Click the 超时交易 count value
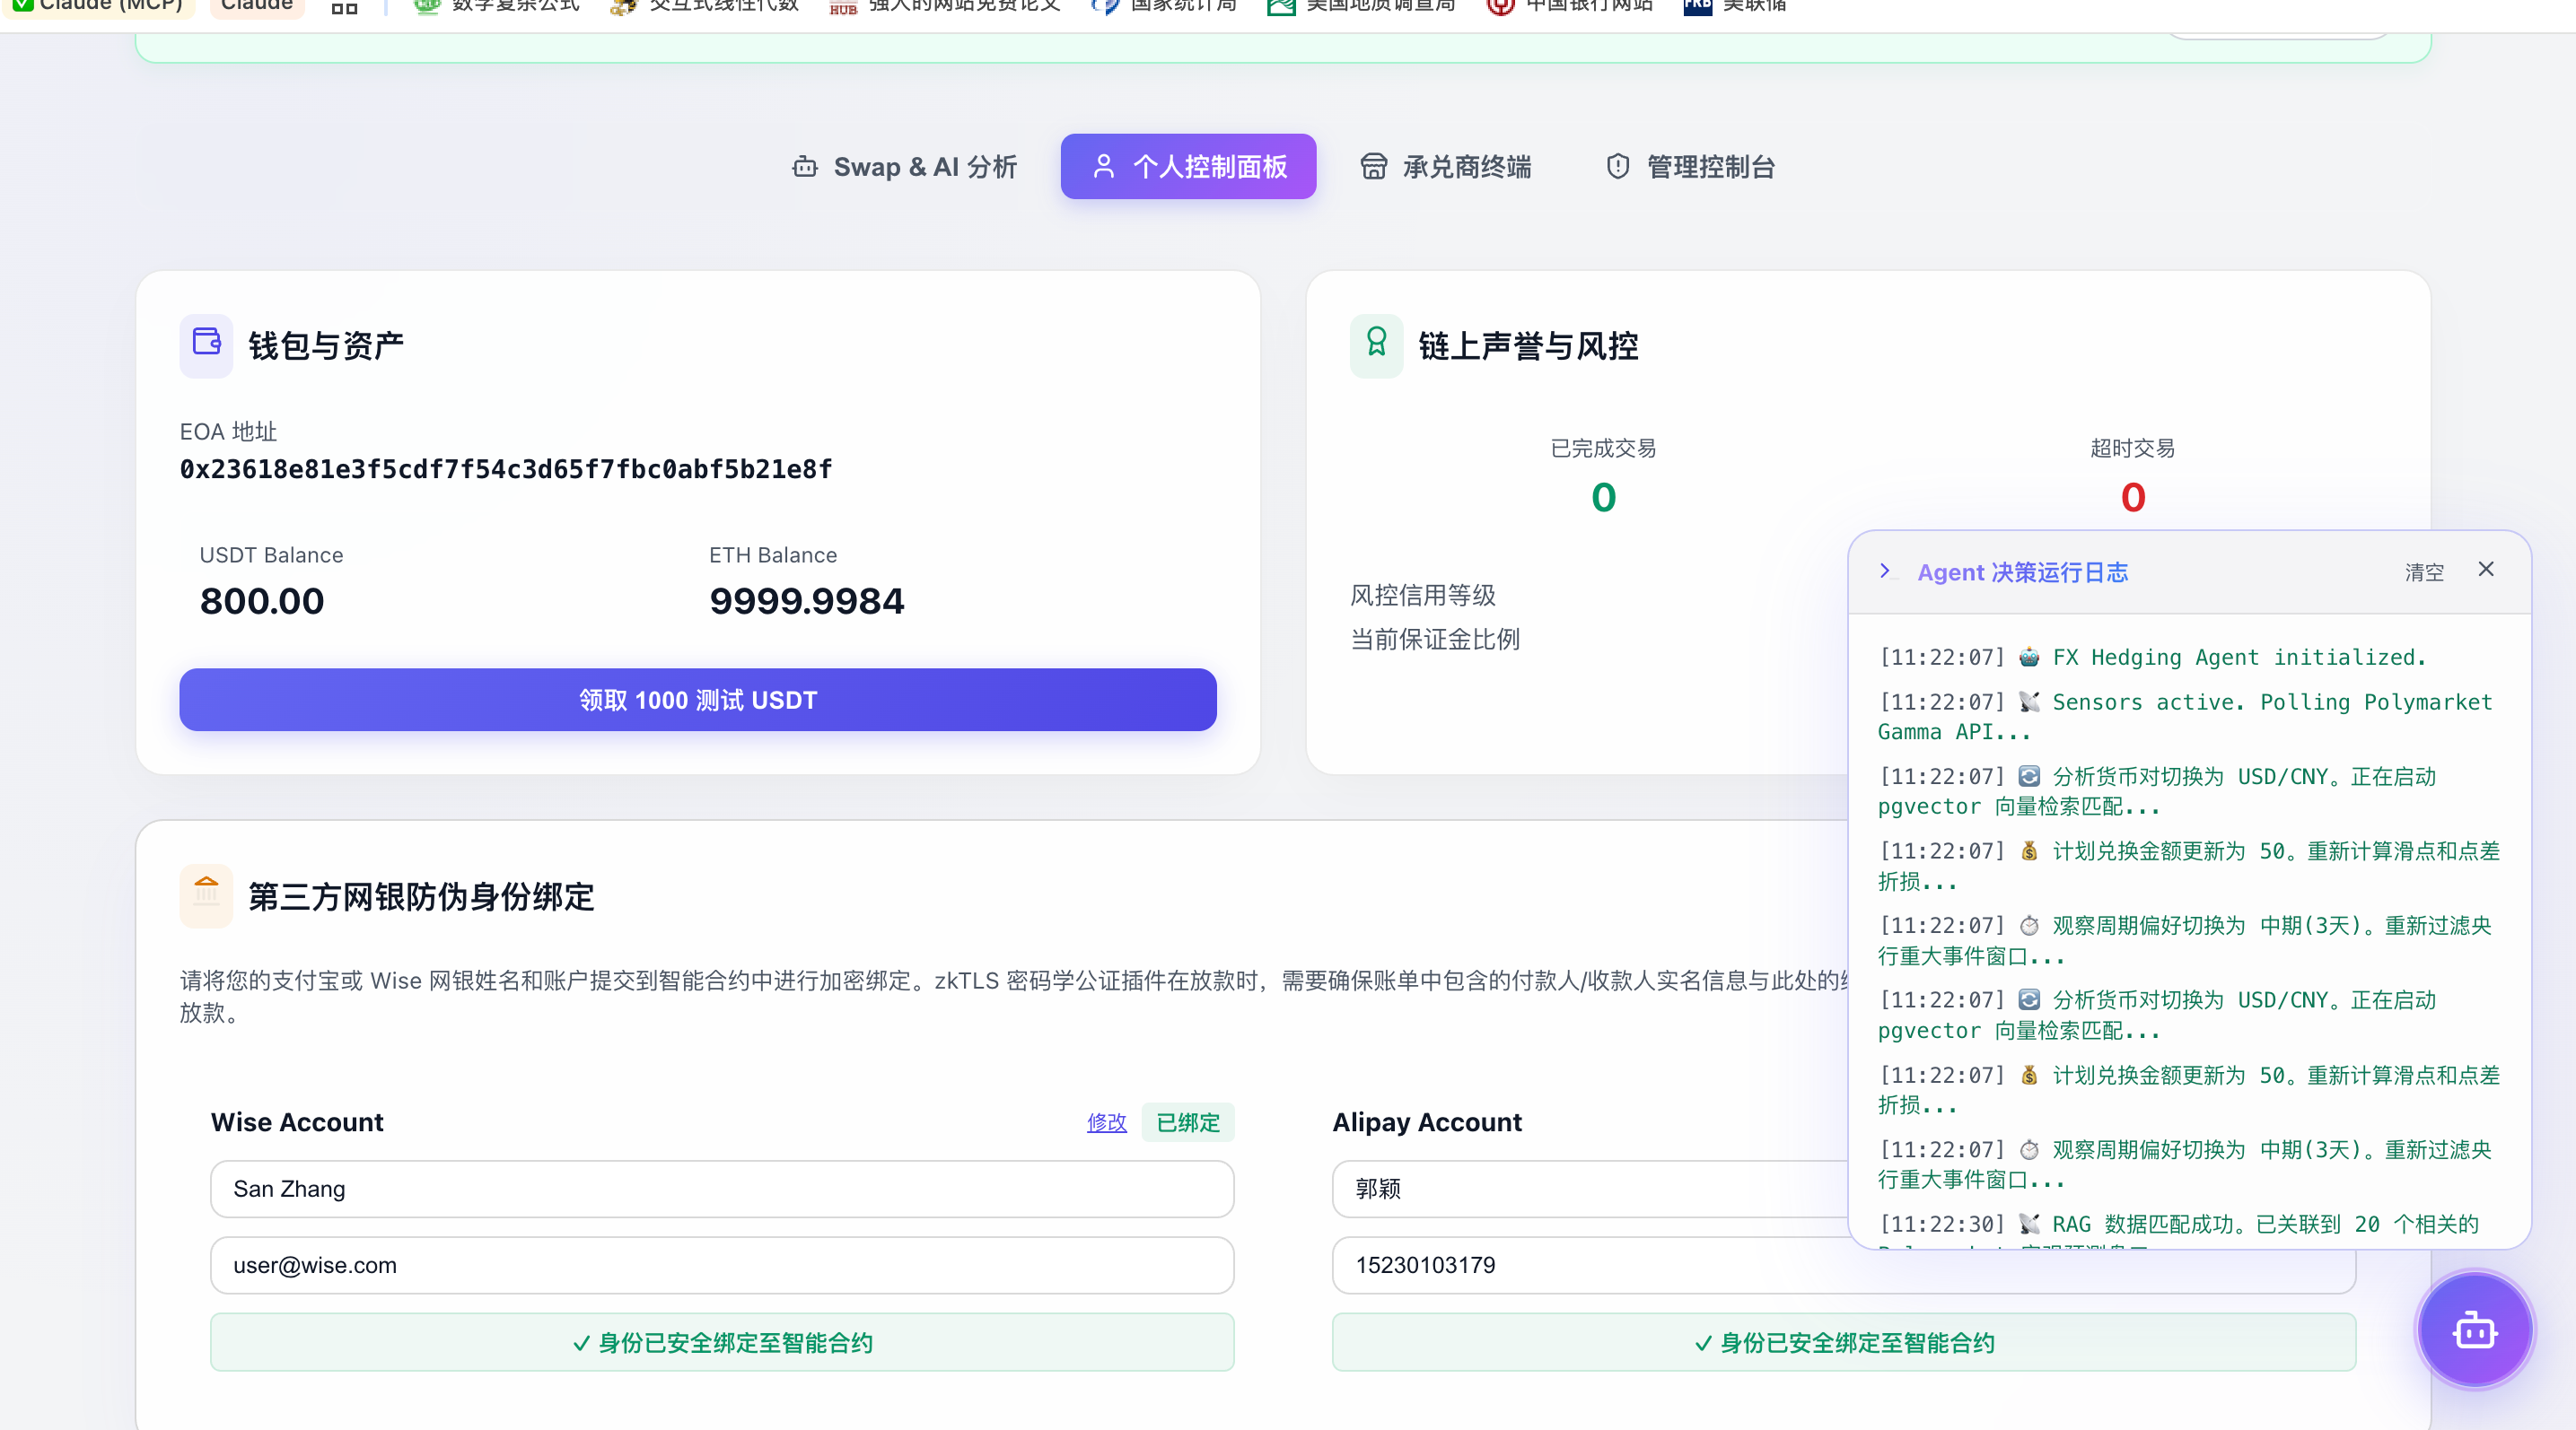This screenshot has height=1430, width=2576. click(x=2132, y=498)
